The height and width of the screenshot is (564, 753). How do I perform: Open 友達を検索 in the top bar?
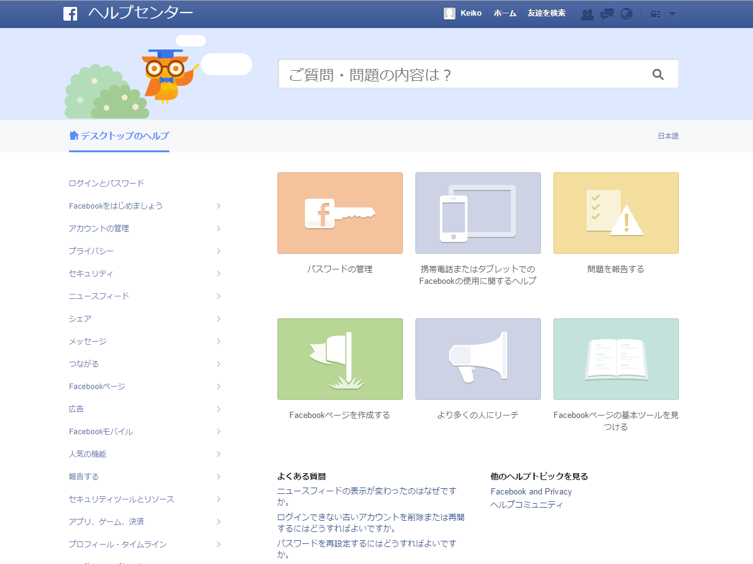pos(547,13)
